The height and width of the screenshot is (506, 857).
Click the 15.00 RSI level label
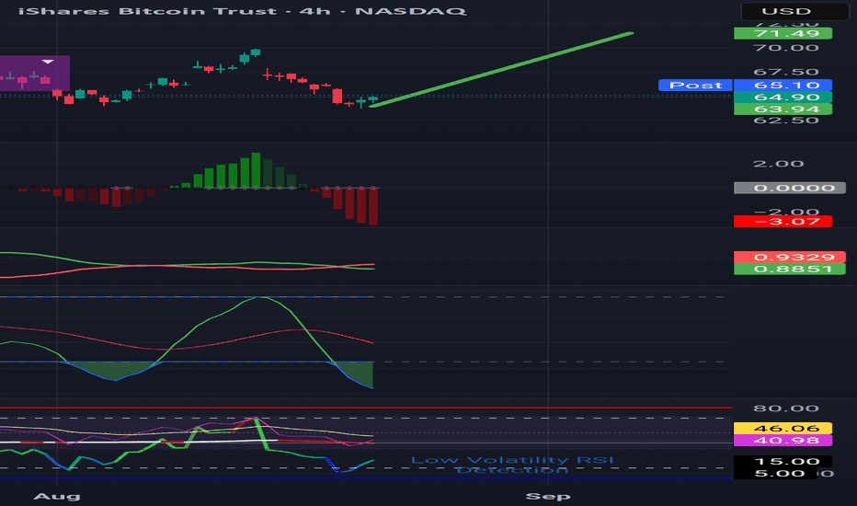tap(783, 462)
